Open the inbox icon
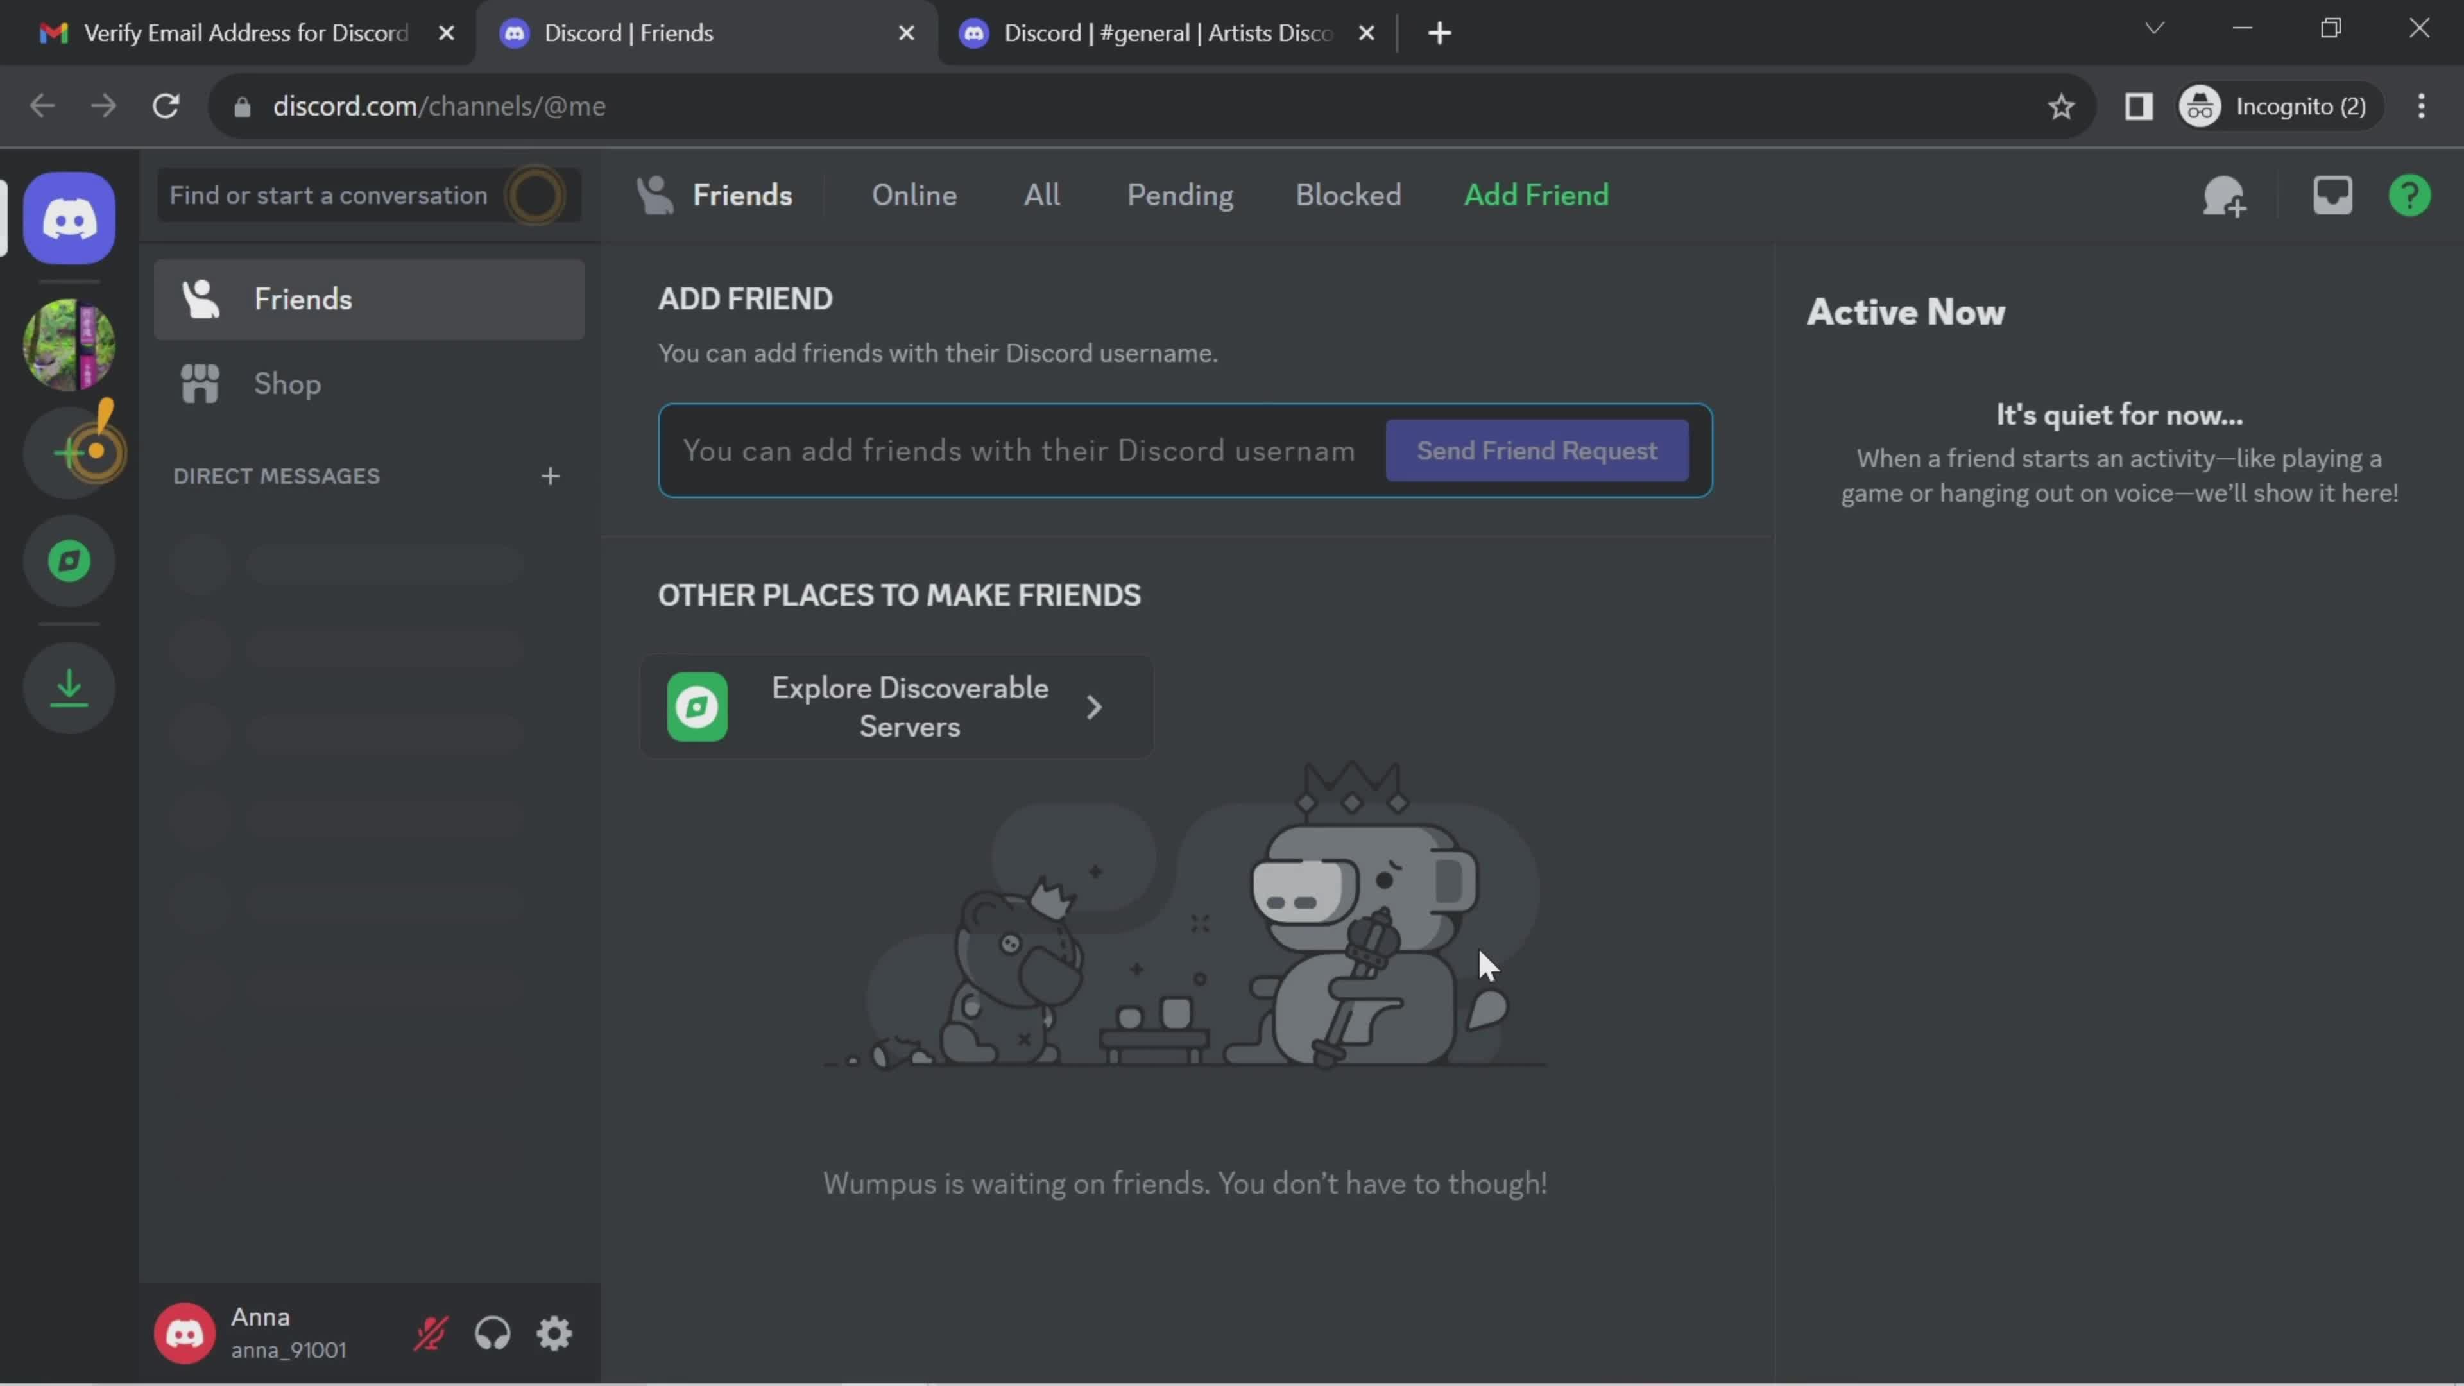 [x=2332, y=193]
